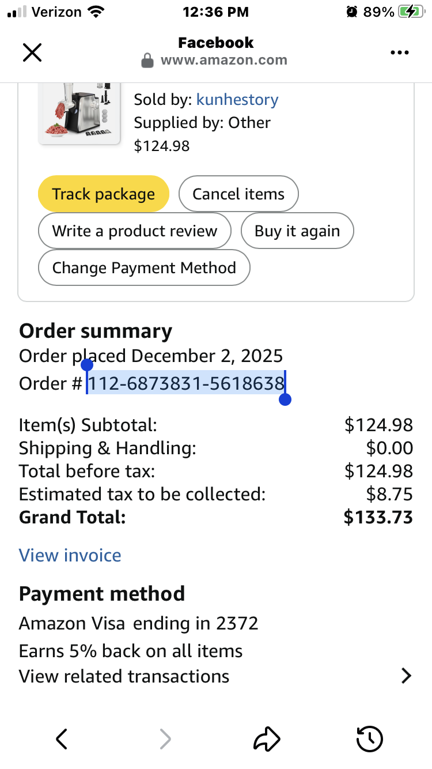Tap the Buy it again button
Viewport: 432px width, 769px height.
(297, 231)
